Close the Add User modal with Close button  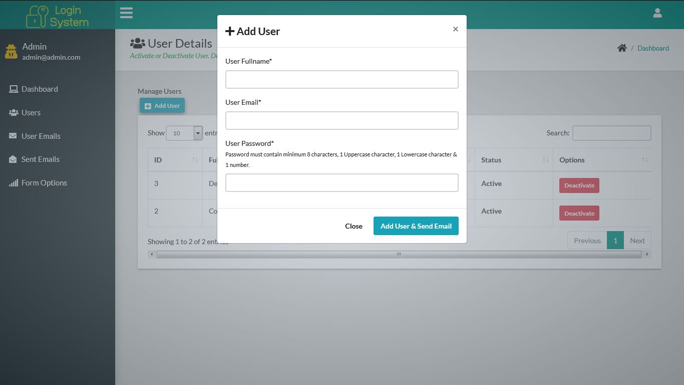coord(354,226)
